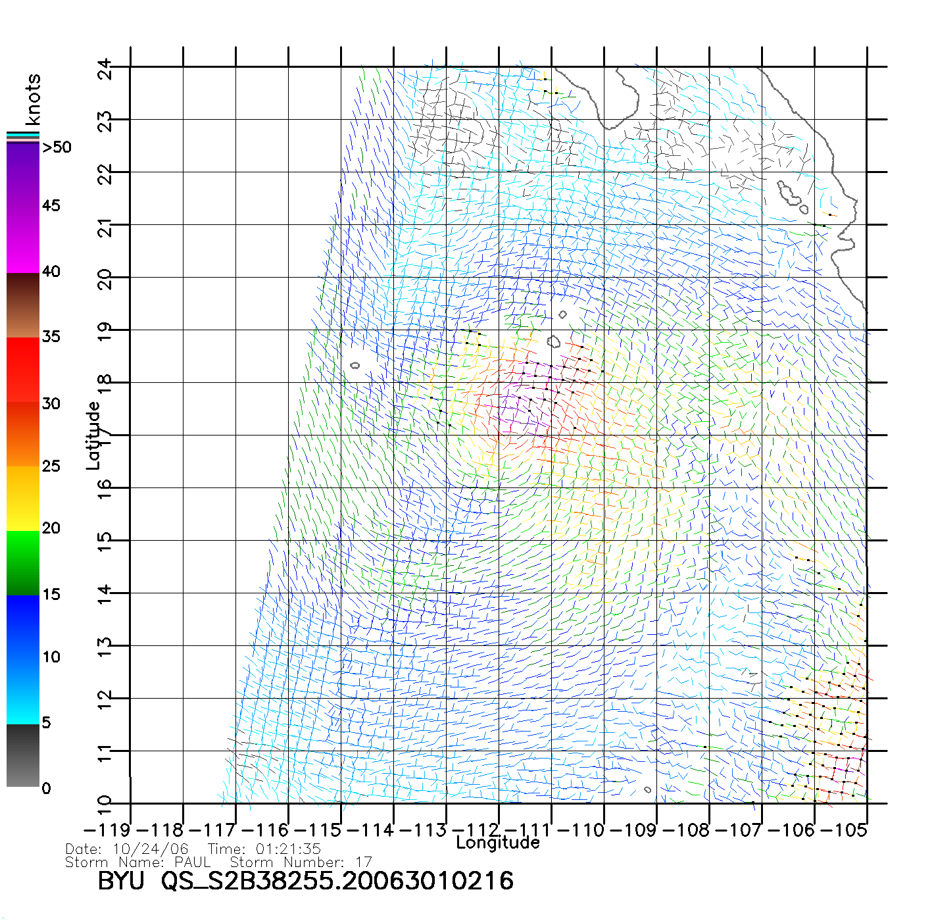Click the 24 latitude tick label
Screen dimensions: 934x921
point(105,69)
